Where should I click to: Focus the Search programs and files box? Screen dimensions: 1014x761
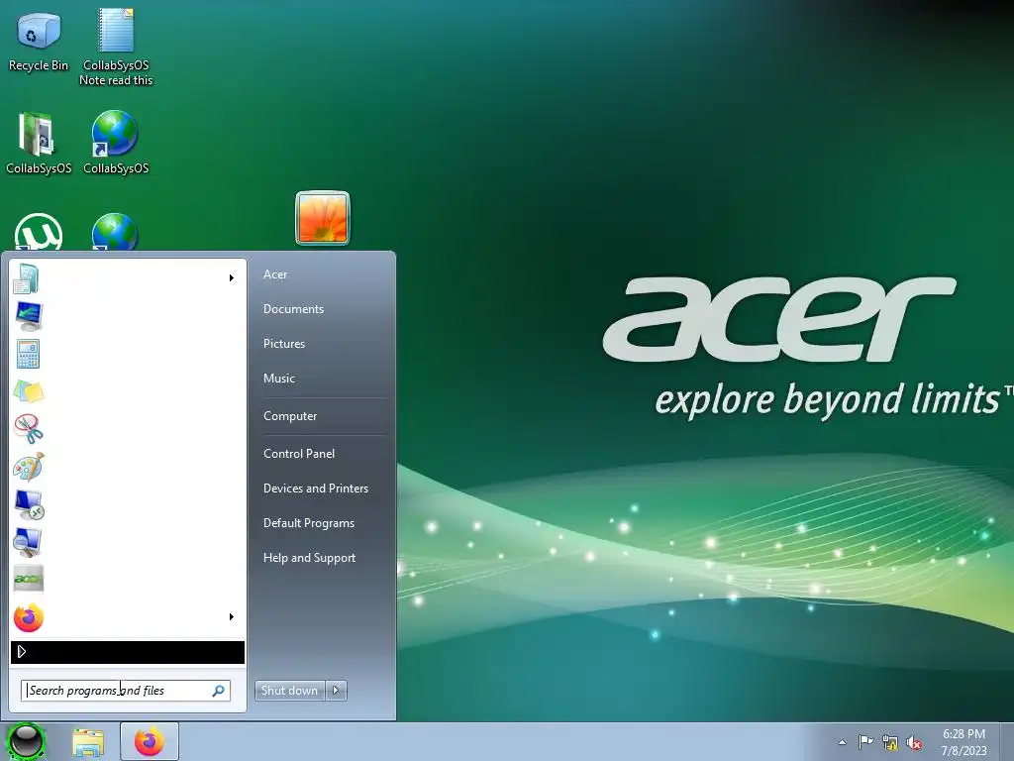[126, 691]
